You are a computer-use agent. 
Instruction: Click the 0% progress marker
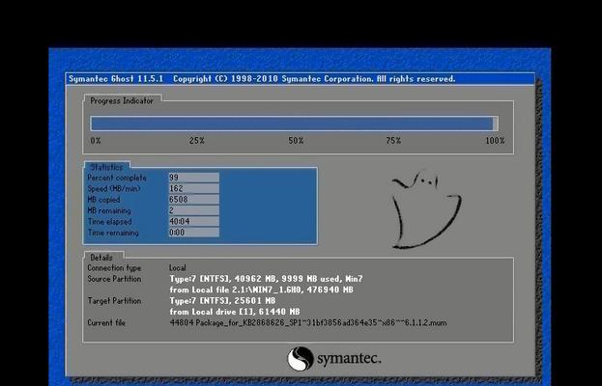96,141
